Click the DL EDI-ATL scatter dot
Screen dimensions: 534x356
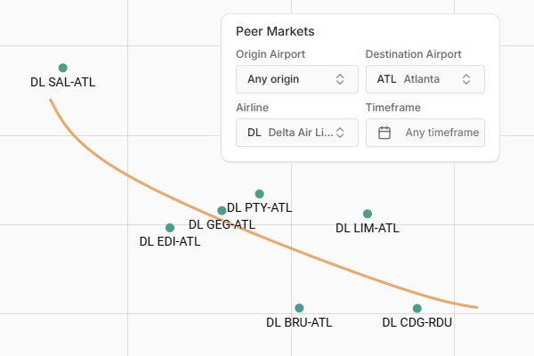[x=170, y=228]
